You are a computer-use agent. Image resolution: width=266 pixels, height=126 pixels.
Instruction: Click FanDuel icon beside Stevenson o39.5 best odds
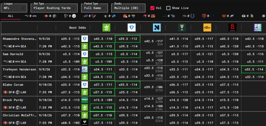pos(85,39)
